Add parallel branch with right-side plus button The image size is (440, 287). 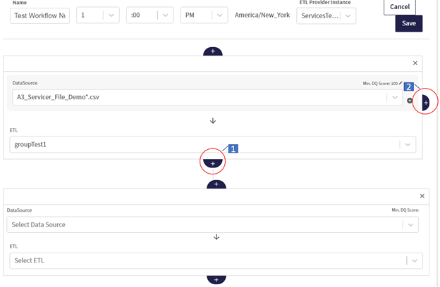[x=426, y=103]
